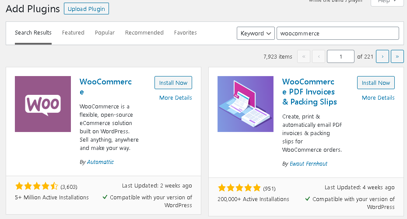407x219 pixels.
Task: Open the Popular tab
Action: 105,33
